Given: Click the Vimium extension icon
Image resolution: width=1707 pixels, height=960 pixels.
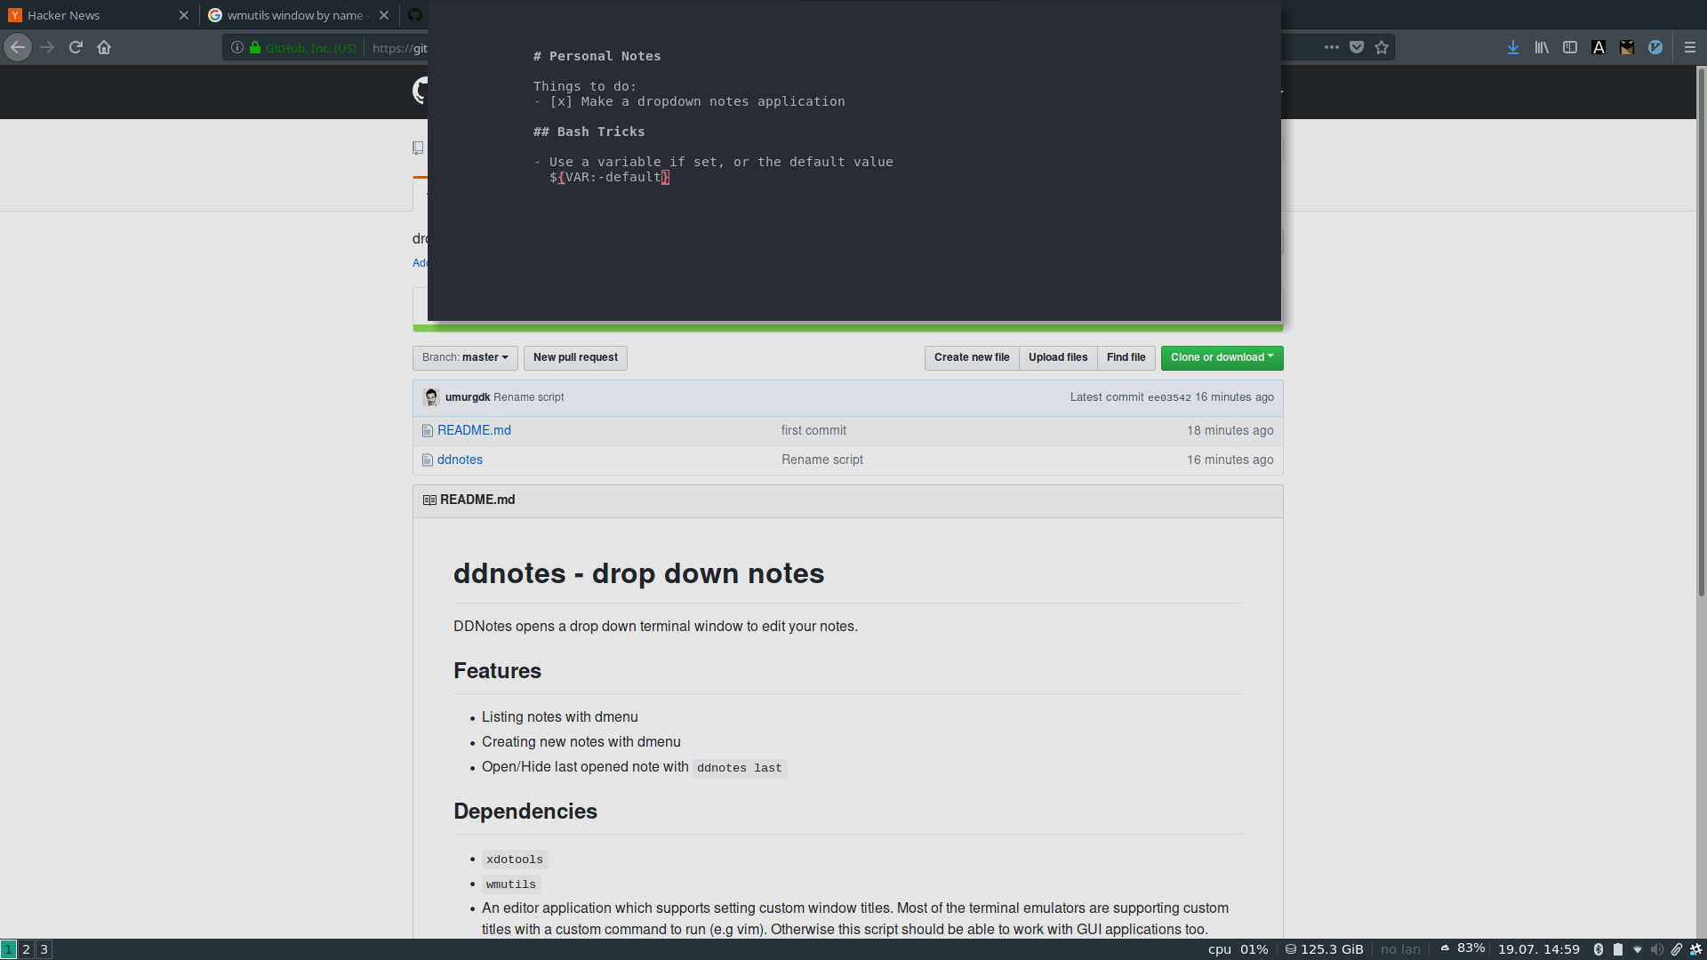Looking at the screenshot, I should tap(1655, 48).
